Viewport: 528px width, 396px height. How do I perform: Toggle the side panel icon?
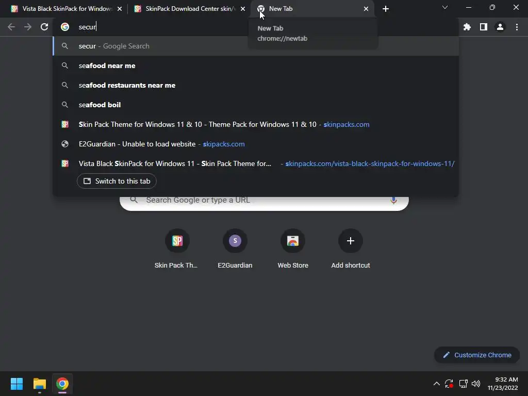(x=484, y=27)
